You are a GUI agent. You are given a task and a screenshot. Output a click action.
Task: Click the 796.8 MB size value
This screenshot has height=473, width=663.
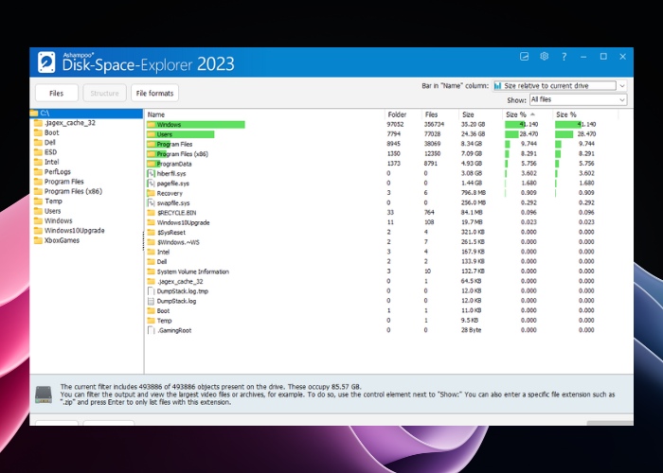tap(474, 193)
